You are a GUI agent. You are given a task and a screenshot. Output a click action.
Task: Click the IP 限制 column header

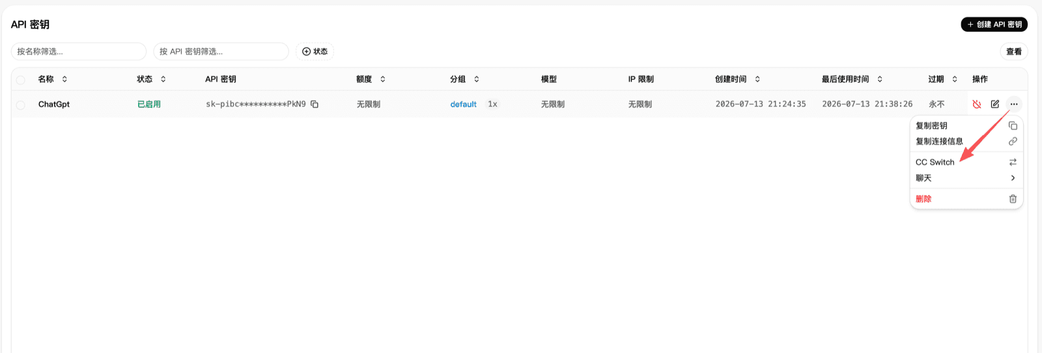[641, 79]
